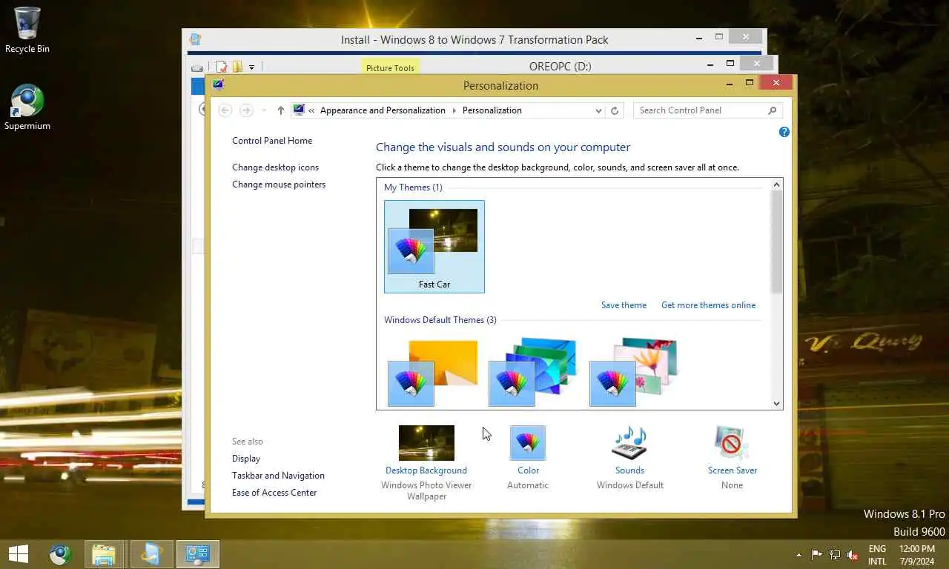Click the muted volume tray icon
The height and width of the screenshot is (569, 949).
tap(853, 554)
